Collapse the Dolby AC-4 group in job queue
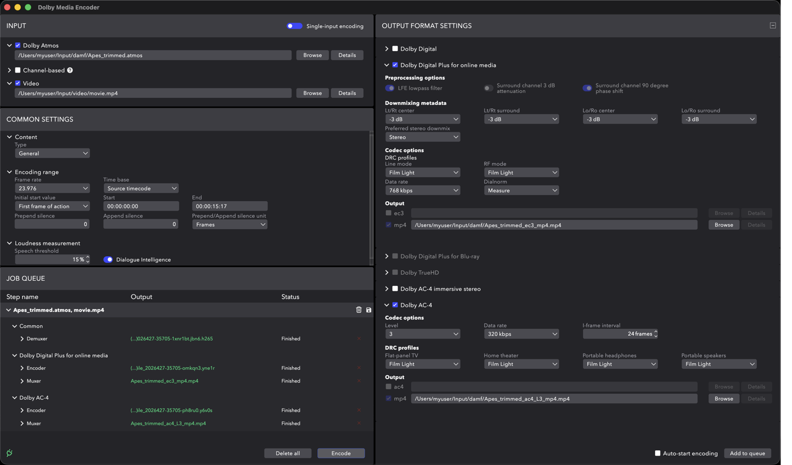Image resolution: width=792 pixels, height=465 pixels. point(15,397)
